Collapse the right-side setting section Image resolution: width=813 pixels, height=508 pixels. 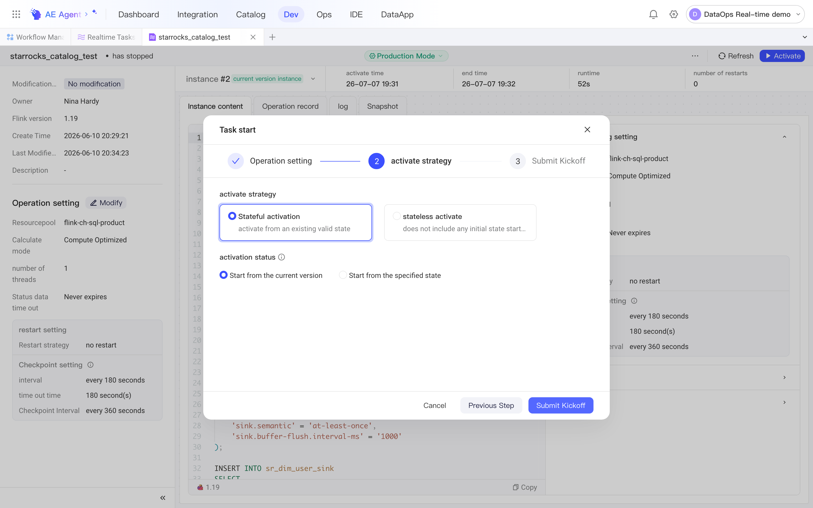pos(785,137)
